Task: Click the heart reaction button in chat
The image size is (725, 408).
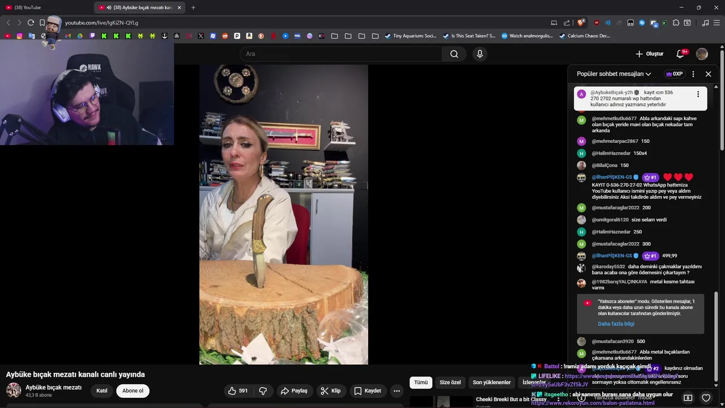Action: pyautogui.click(x=706, y=398)
